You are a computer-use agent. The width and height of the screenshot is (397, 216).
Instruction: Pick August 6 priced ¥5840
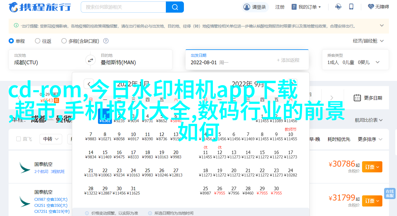(x=176, y=118)
